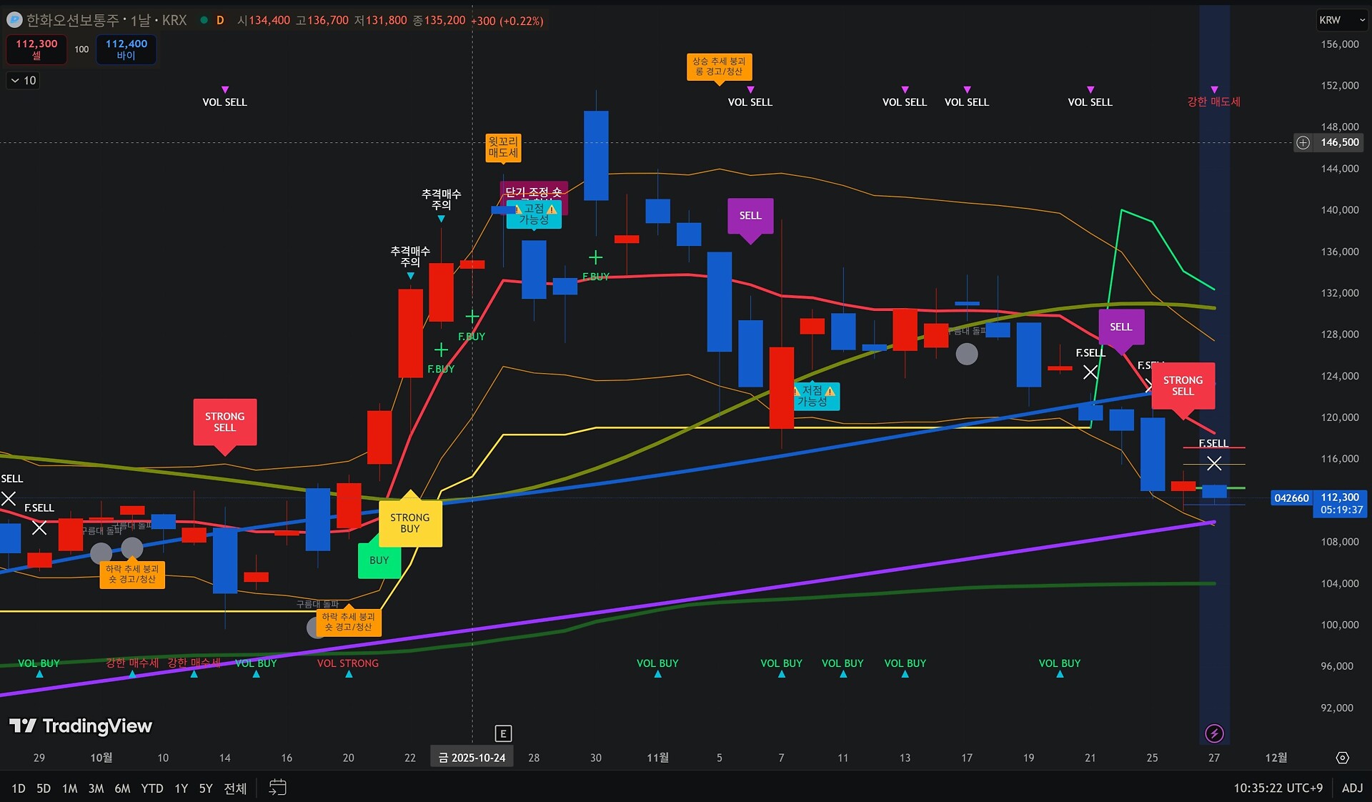Click the D interval label
The image size is (1372, 802).
tap(220, 20)
